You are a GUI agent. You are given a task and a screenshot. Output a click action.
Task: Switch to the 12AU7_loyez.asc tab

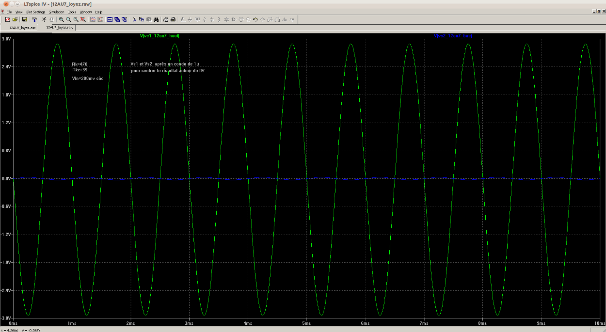[x=20, y=28]
